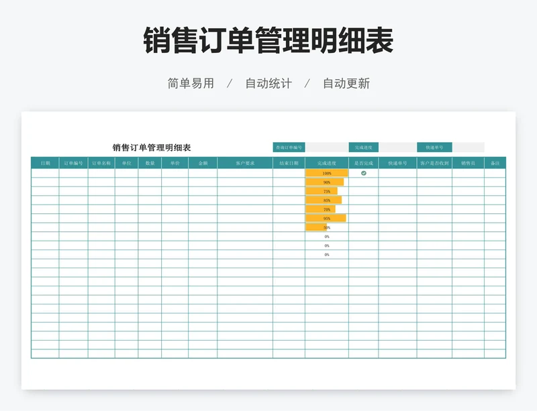Click the result field beside the 完成进度 query label
This screenshot has width=537, height=411.
coord(397,148)
